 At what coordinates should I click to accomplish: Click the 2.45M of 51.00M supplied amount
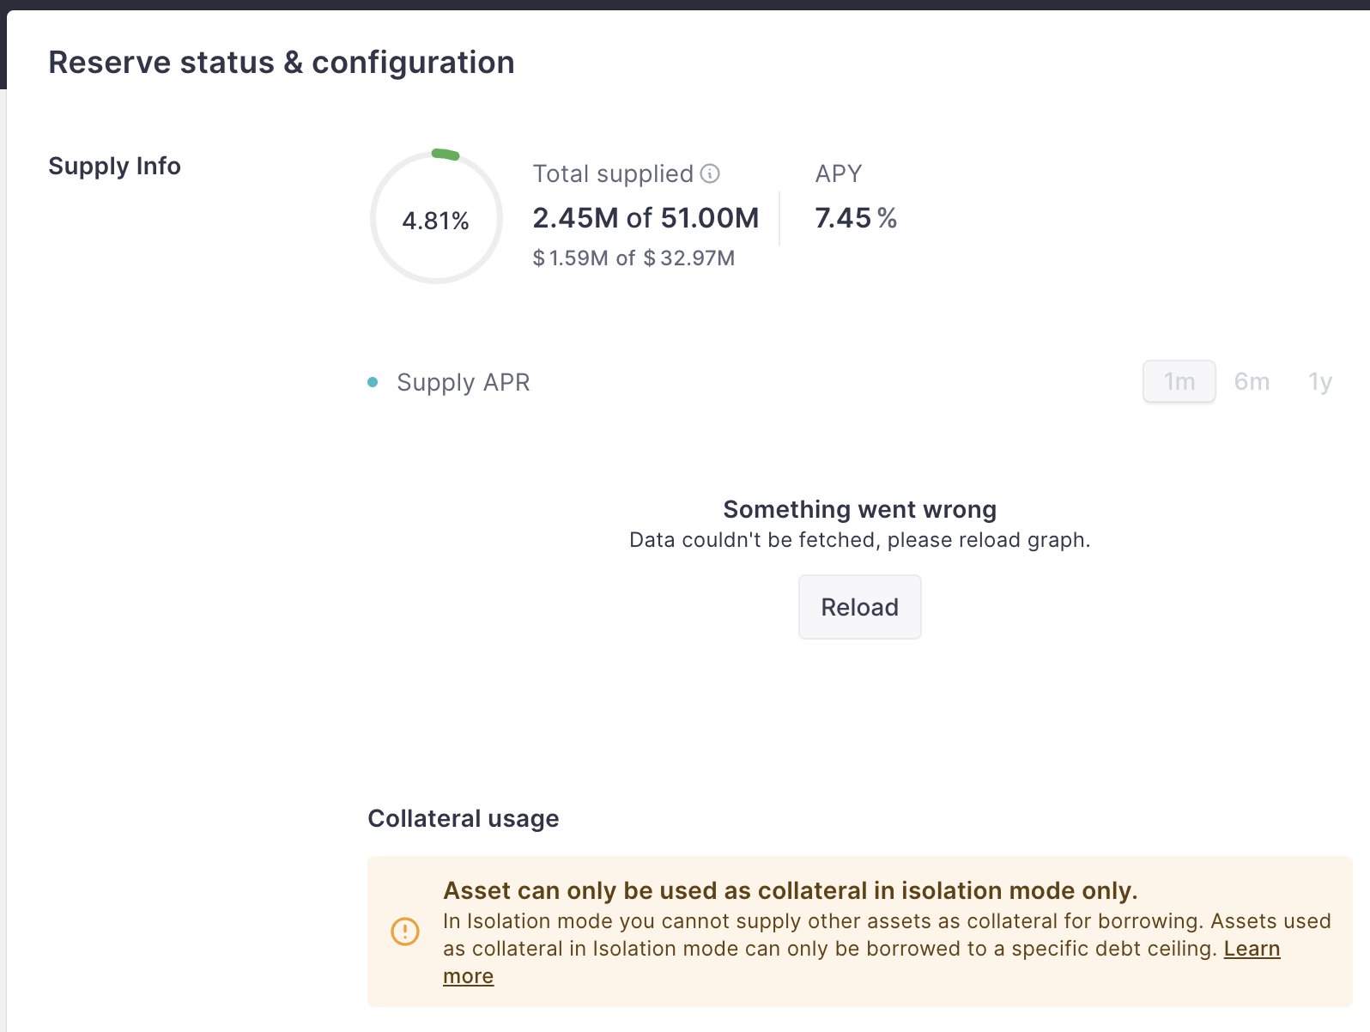coord(646,218)
